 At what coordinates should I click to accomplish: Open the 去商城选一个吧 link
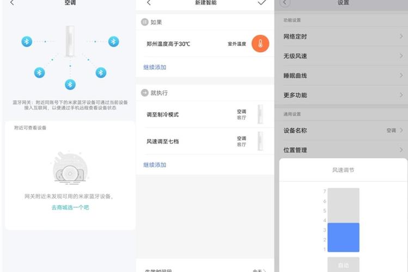click(70, 207)
